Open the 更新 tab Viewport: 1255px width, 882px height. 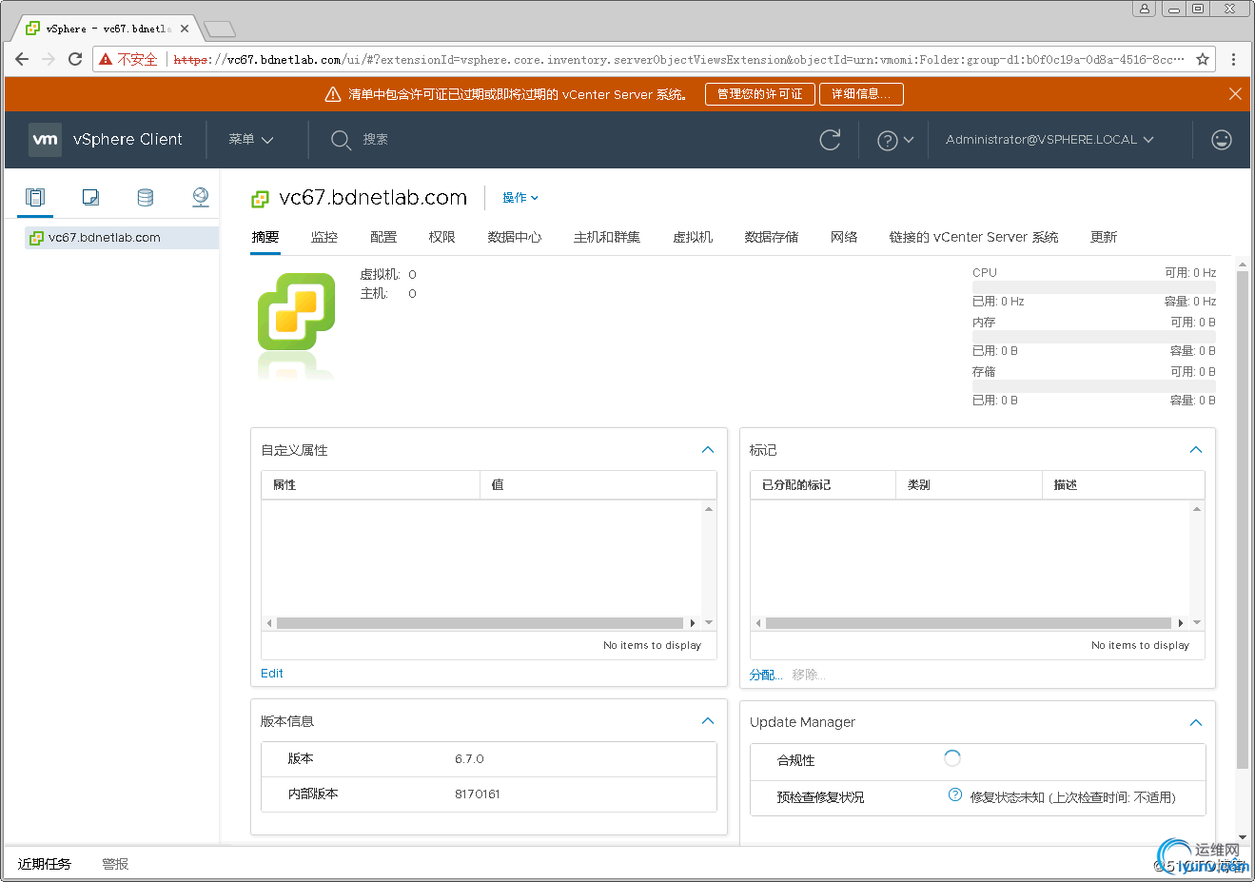[1104, 237]
